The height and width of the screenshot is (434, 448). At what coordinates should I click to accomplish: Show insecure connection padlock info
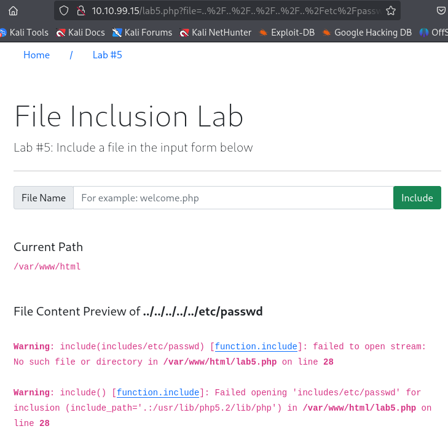tap(81, 11)
